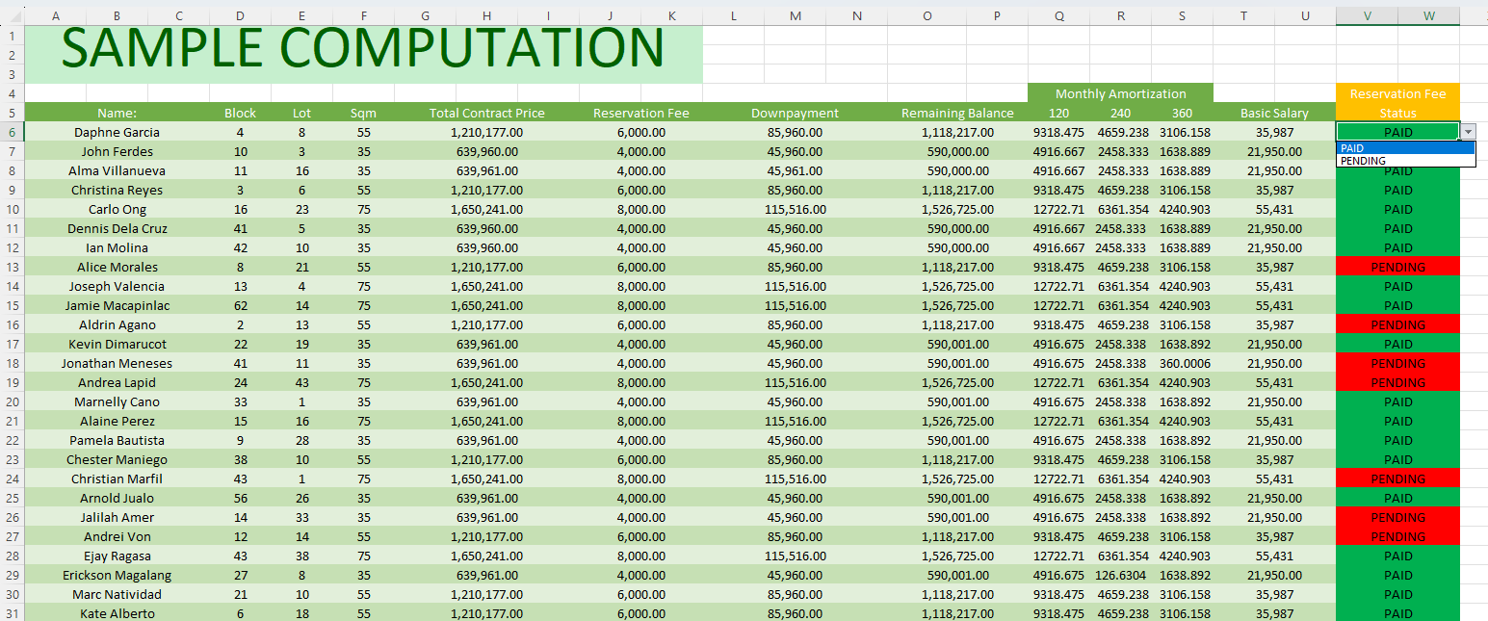Select column header M
This screenshot has width=1488, height=621.
pos(795,16)
